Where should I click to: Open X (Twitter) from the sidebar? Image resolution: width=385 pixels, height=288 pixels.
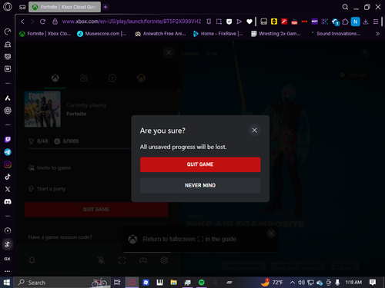8,189
